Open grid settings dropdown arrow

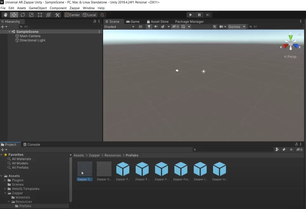189,27
